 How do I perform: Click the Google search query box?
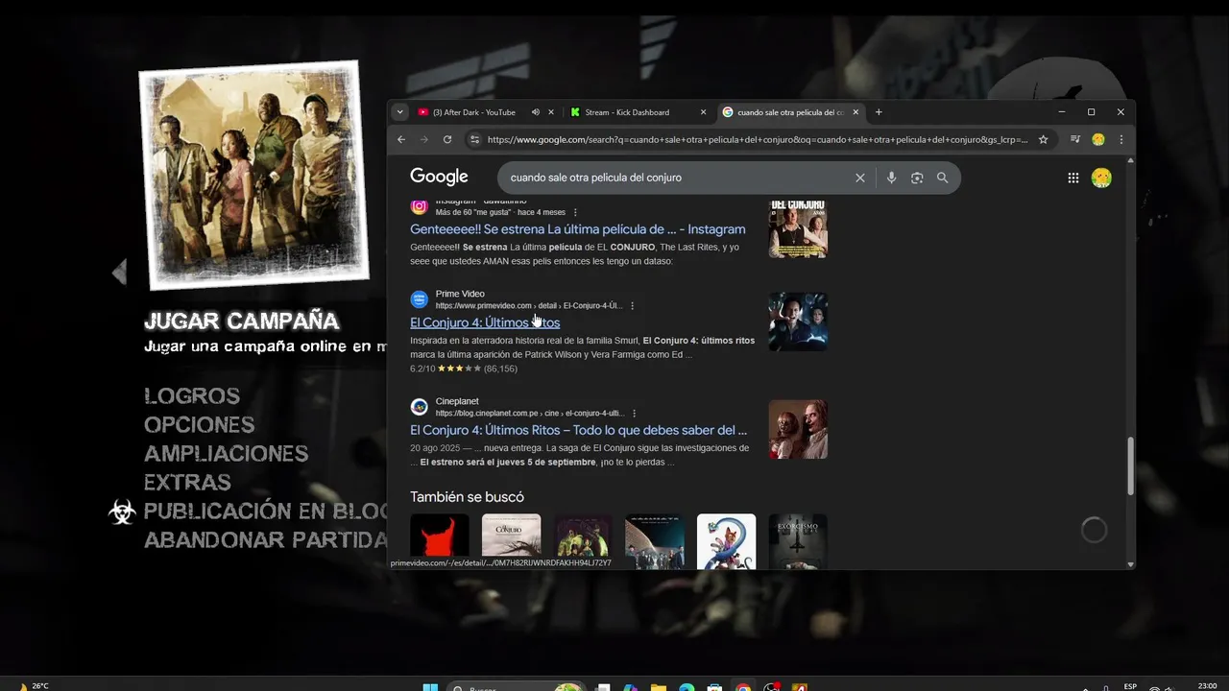click(677, 178)
